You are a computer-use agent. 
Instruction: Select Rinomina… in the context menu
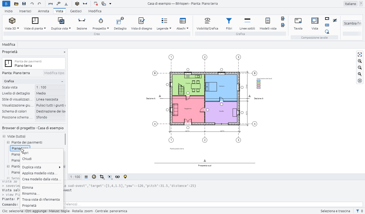42,194
